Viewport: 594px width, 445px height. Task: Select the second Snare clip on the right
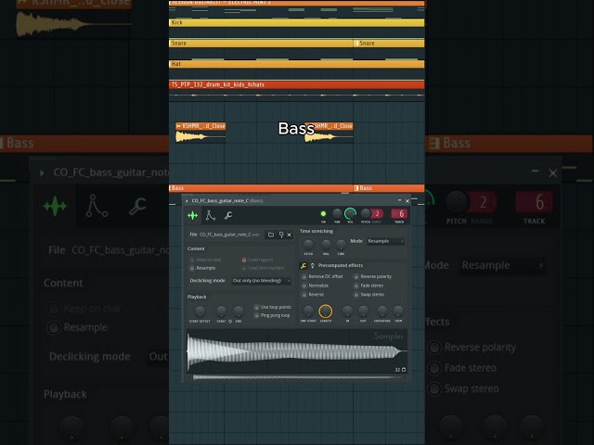(x=389, y=44)
